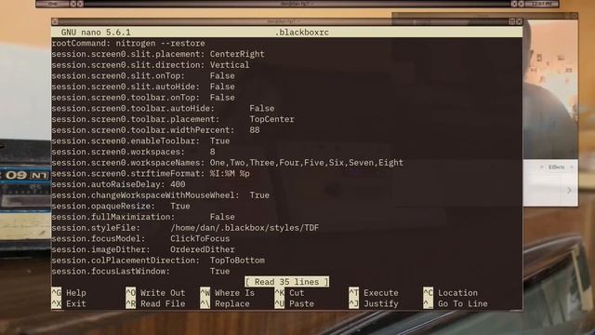This screenshot has width=595, height=335.
Task: Click the Effects label in background window
Action: coord(556,167)
